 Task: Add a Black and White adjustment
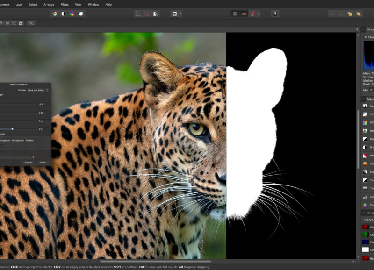pyautogui.click(x=365, y=139)
